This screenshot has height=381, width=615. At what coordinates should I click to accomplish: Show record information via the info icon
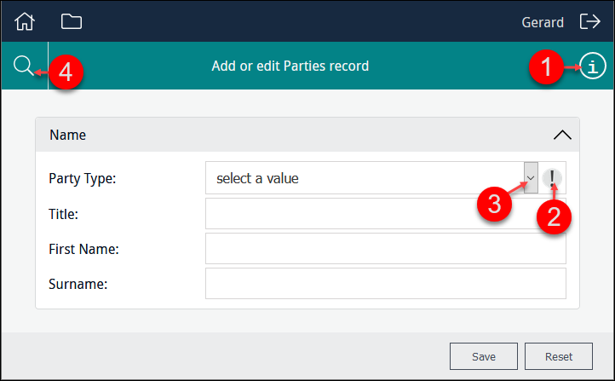pos(593,66)
